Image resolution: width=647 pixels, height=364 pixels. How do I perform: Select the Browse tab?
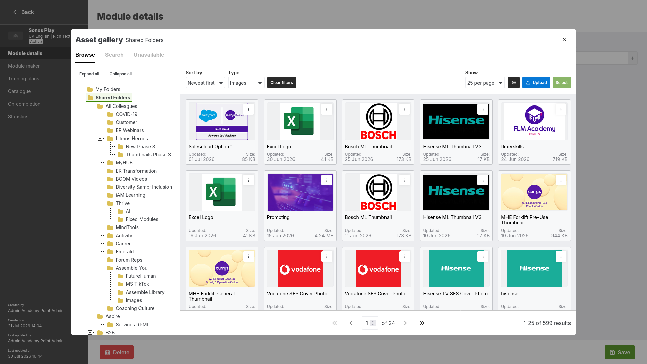[x=85, y=55]
